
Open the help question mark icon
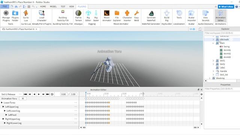(237, 7)
